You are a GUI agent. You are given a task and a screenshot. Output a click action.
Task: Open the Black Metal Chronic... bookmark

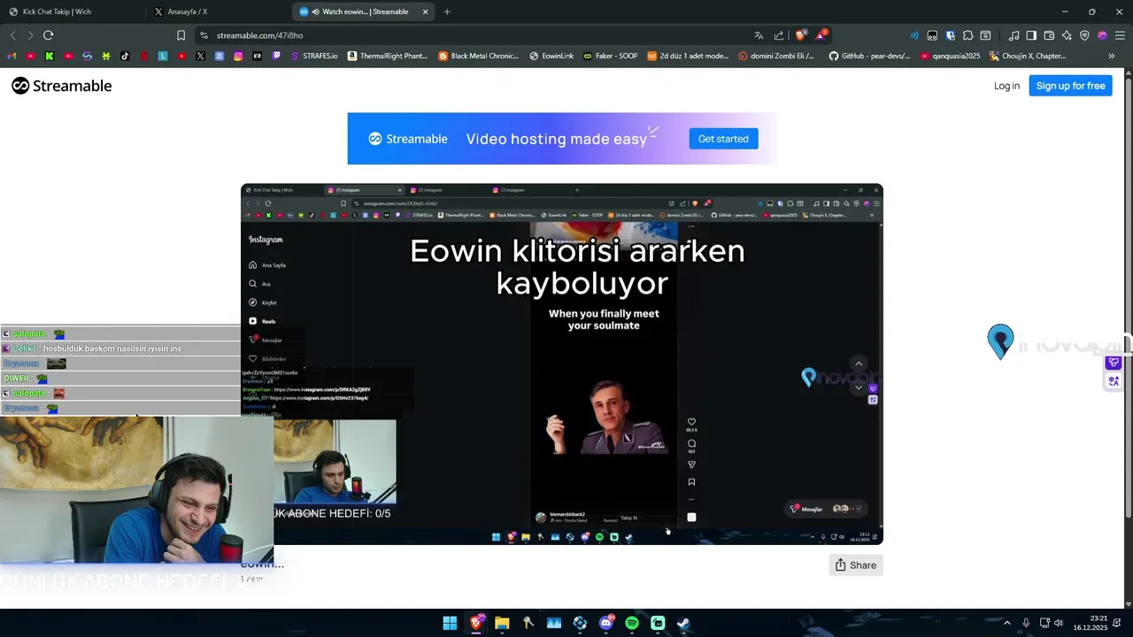click(x=479, y=56)
